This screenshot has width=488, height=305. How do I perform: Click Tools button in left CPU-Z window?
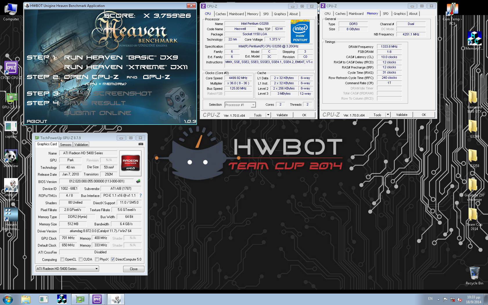pos(258,115)
